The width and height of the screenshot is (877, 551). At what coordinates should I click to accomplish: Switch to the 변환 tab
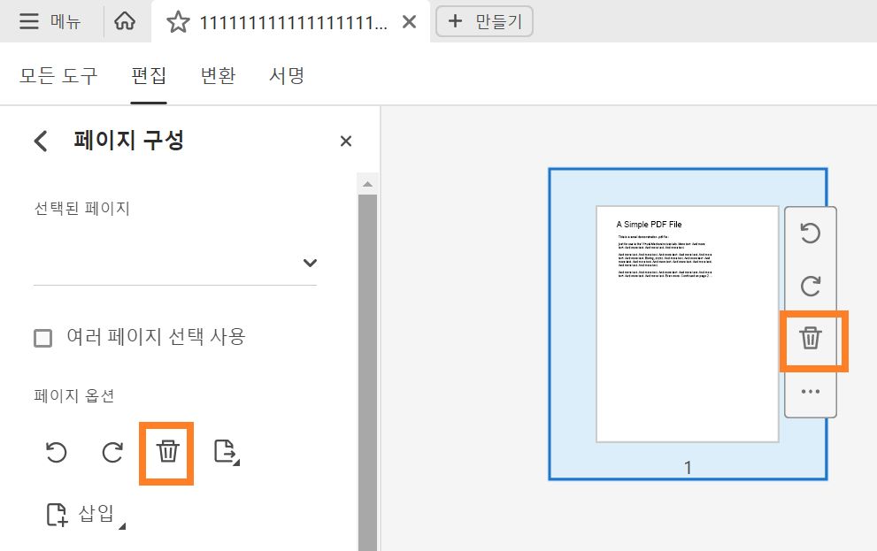coord(217,76)
